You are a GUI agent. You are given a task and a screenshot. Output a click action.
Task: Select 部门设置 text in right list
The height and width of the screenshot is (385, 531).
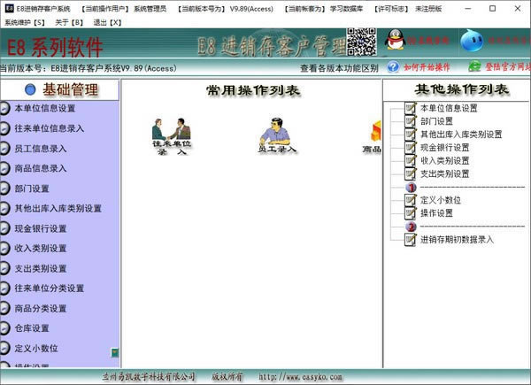click(x=436, y=121)
